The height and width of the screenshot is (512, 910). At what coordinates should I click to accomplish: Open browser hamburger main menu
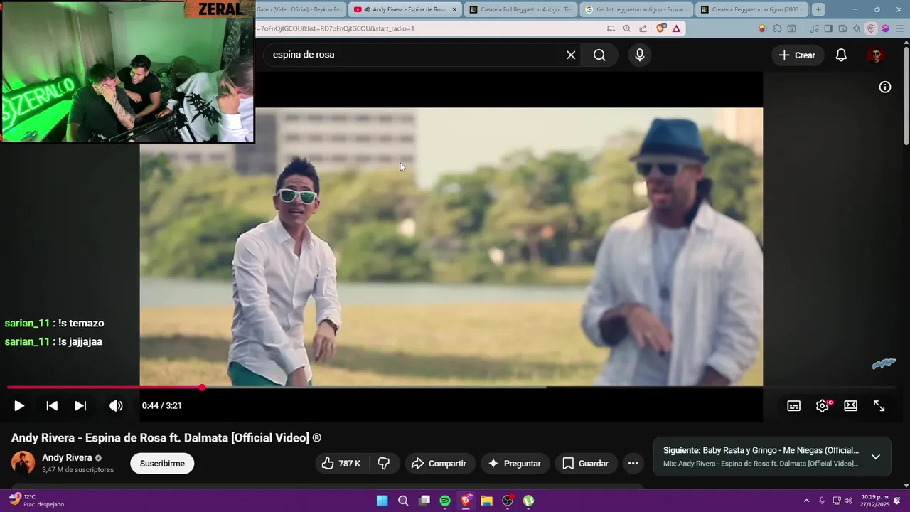[x=899, y=28]
